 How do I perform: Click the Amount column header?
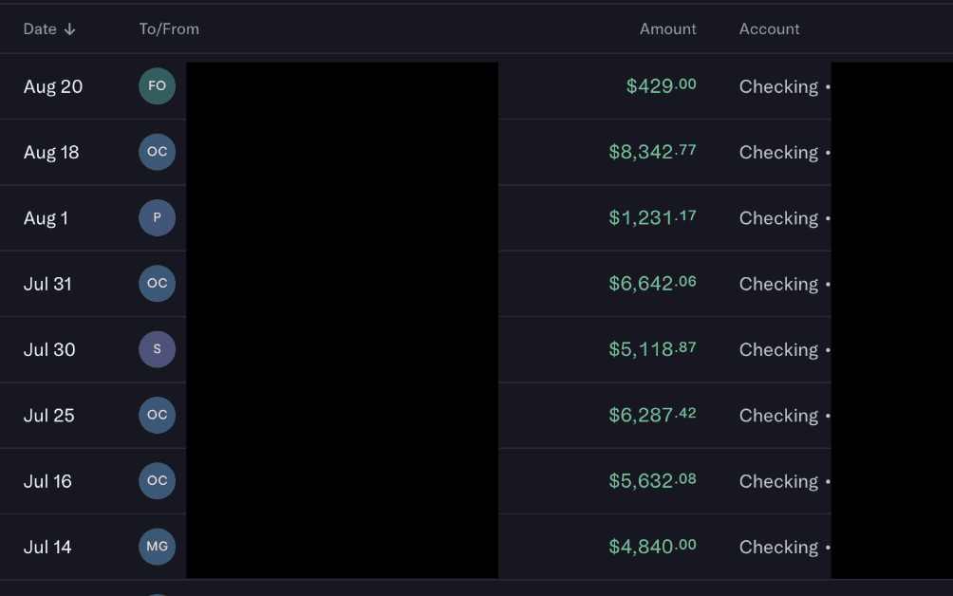coord(667,29)
